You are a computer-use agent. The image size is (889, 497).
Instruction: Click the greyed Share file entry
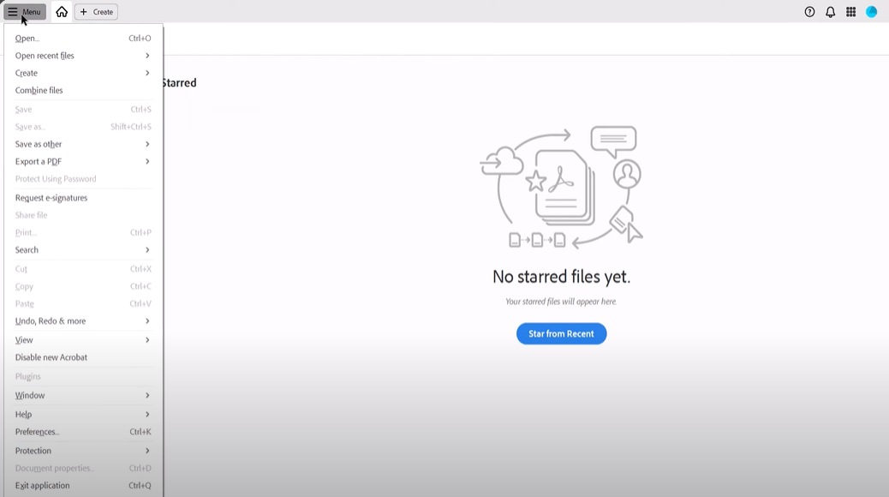click(83, 215)
